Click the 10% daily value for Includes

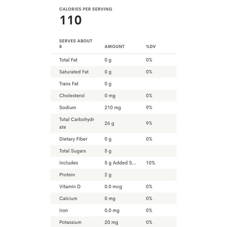[x=150, y=163]
